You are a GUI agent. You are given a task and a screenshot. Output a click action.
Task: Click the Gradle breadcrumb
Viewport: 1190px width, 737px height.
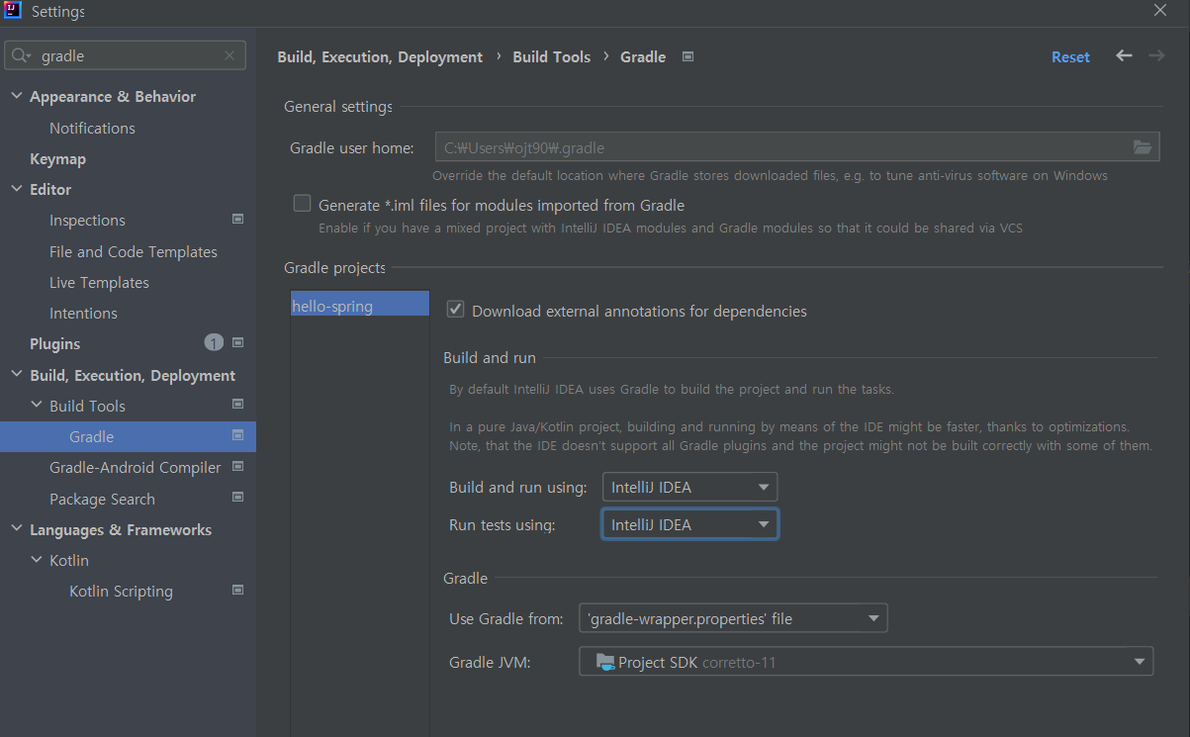click(x=643, y=57)
